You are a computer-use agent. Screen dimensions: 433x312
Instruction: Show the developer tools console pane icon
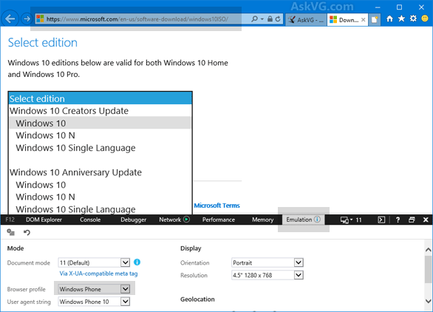[x=381, y=220]
